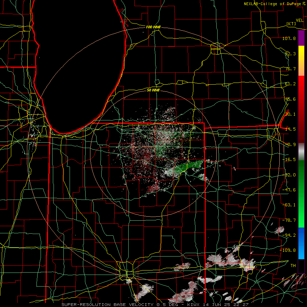Click the 100 NMI range ring label

(153, 27)
